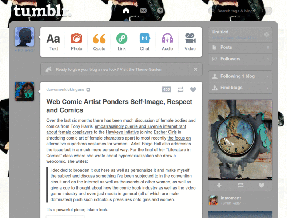The image size is (291, 218).
Task: Open the Posts sidebar item
Action: (240, 48)
